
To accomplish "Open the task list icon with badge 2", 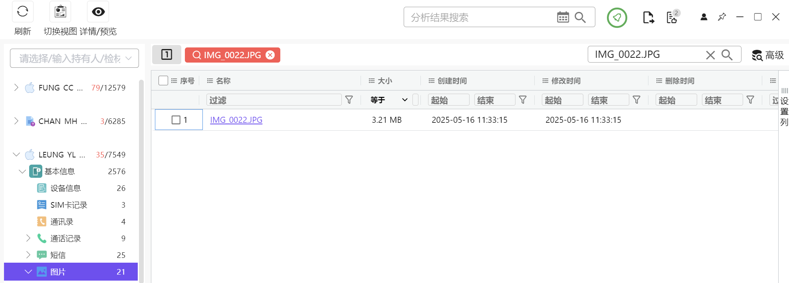I will pos(672,18).
